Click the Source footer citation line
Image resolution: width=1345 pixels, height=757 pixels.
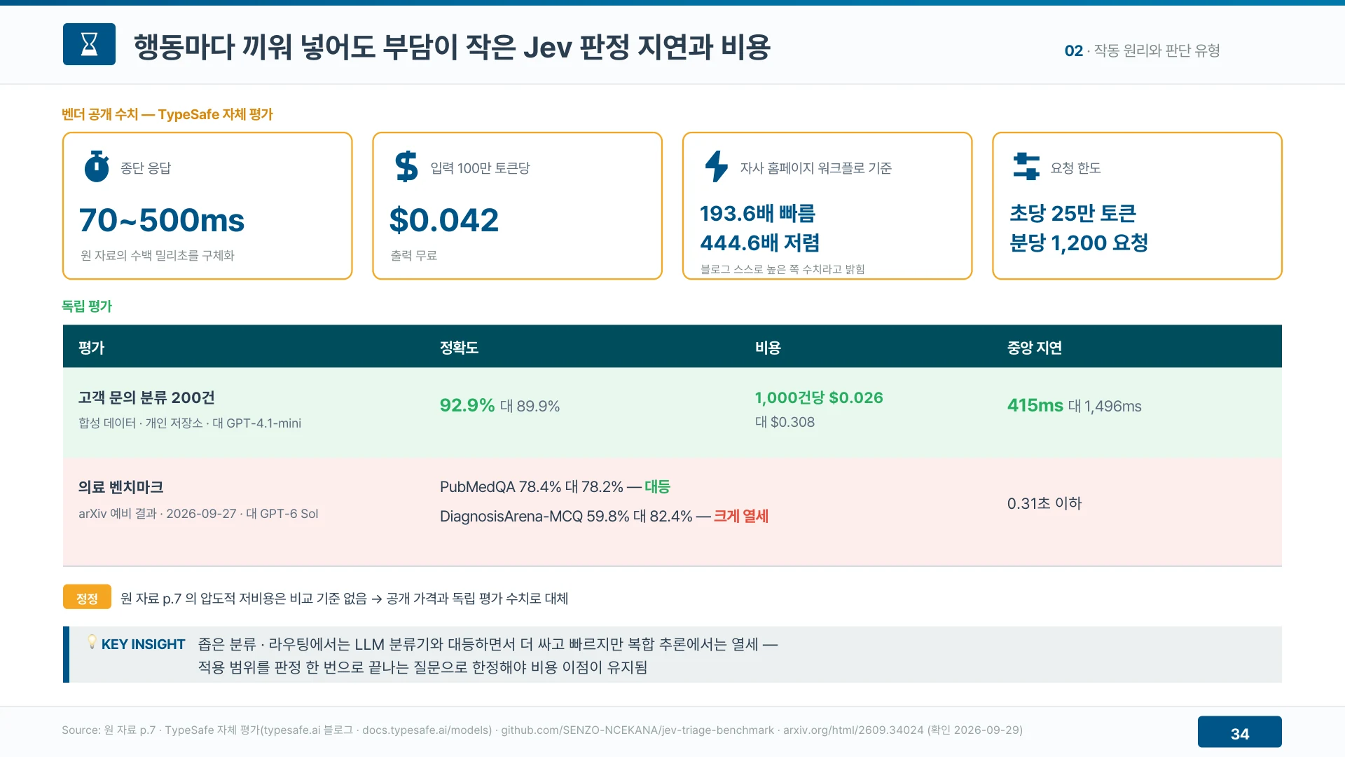coord(542,730)
